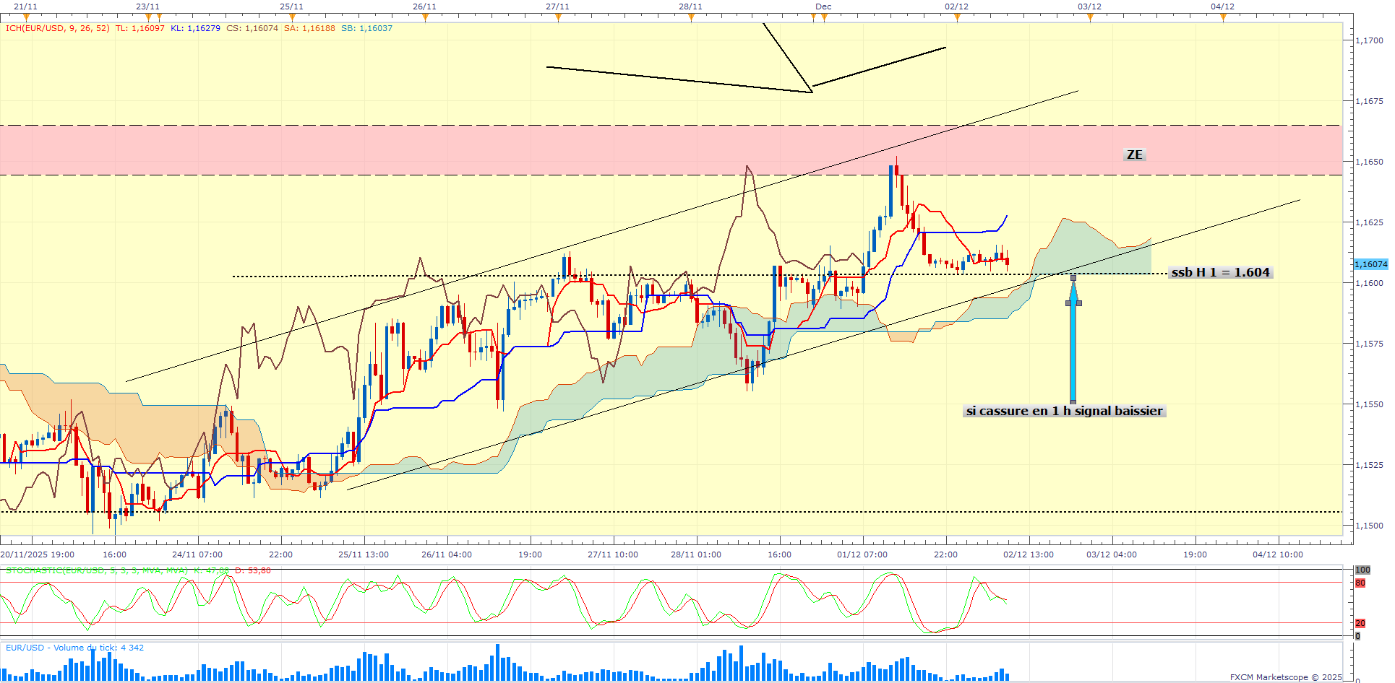The width and height of the screenshot is (1395, 683).
Task: Click the 03/12 date label on top axis
Action: click(x=1090, y=6)
